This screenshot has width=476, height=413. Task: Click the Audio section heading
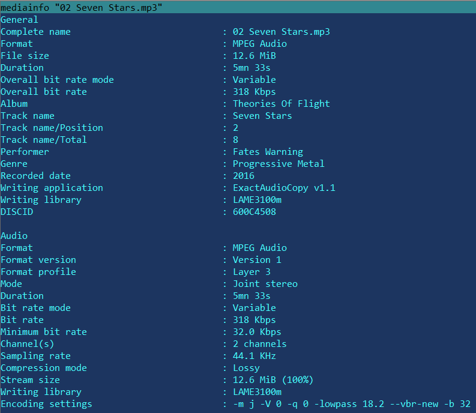14,236
